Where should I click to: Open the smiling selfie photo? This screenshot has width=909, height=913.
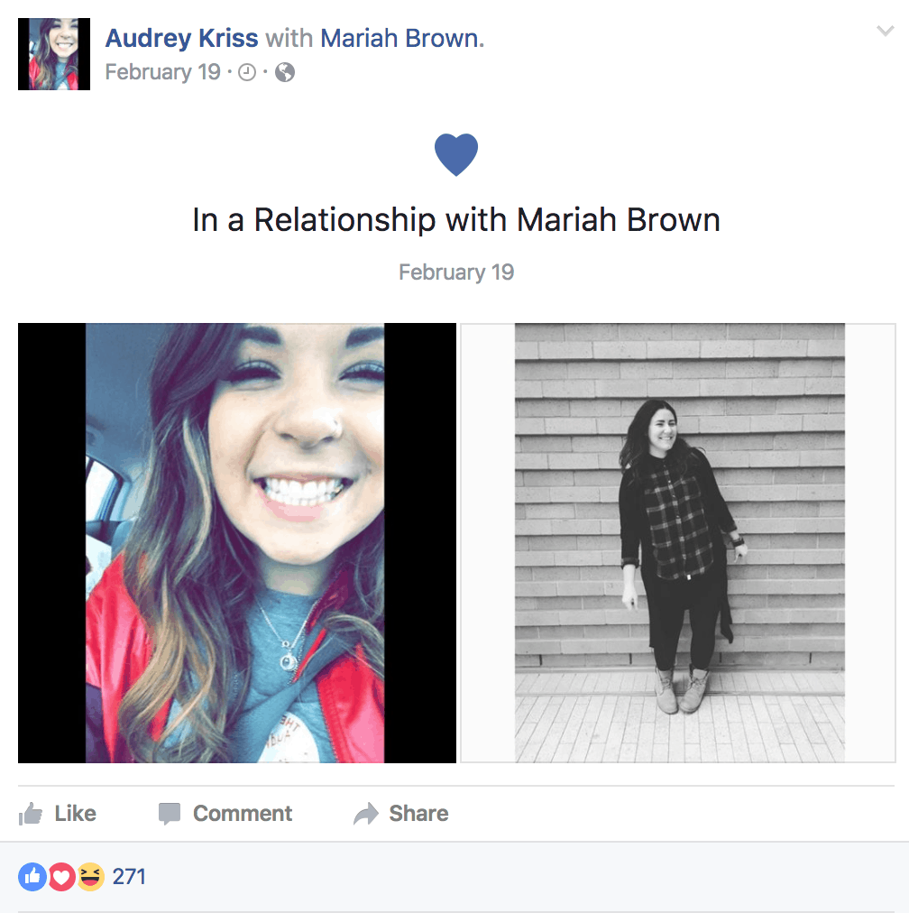click(x=237, y=543)
